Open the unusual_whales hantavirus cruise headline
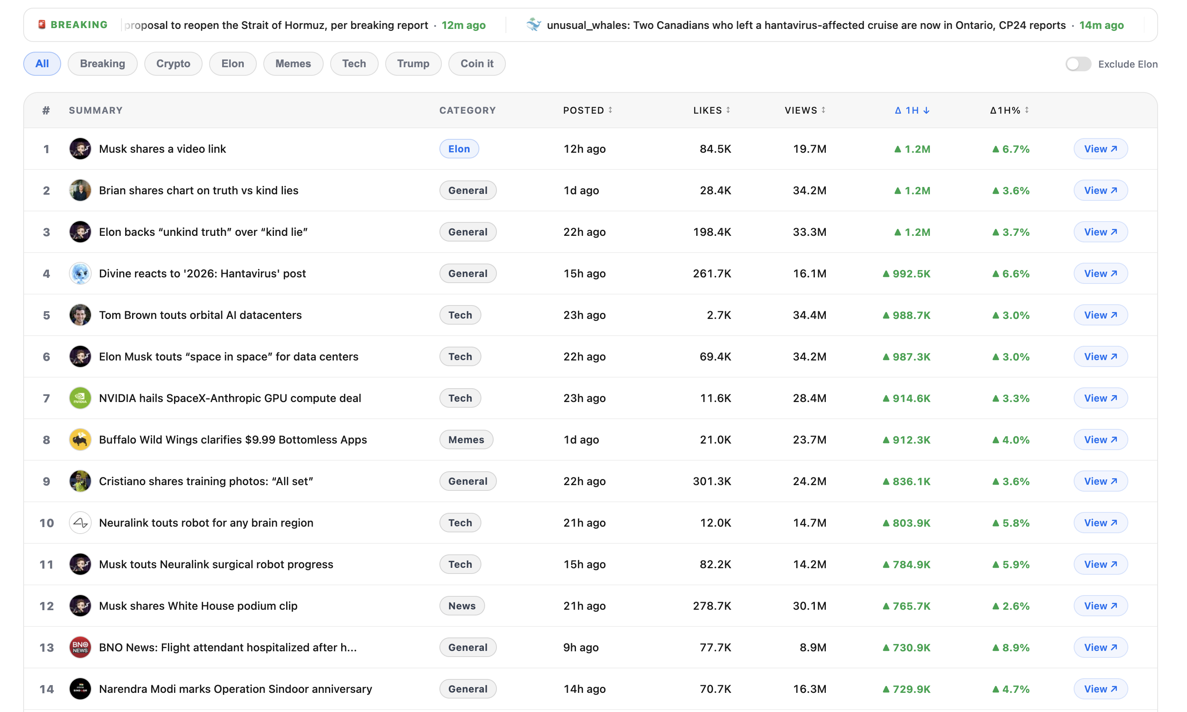This screenshot has height=712, width=1187. pyautogui.click(x=806, y=25)
